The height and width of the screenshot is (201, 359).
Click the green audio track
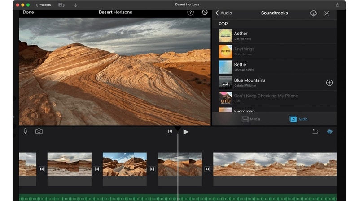pyautogui.click(x=178, y=197)
